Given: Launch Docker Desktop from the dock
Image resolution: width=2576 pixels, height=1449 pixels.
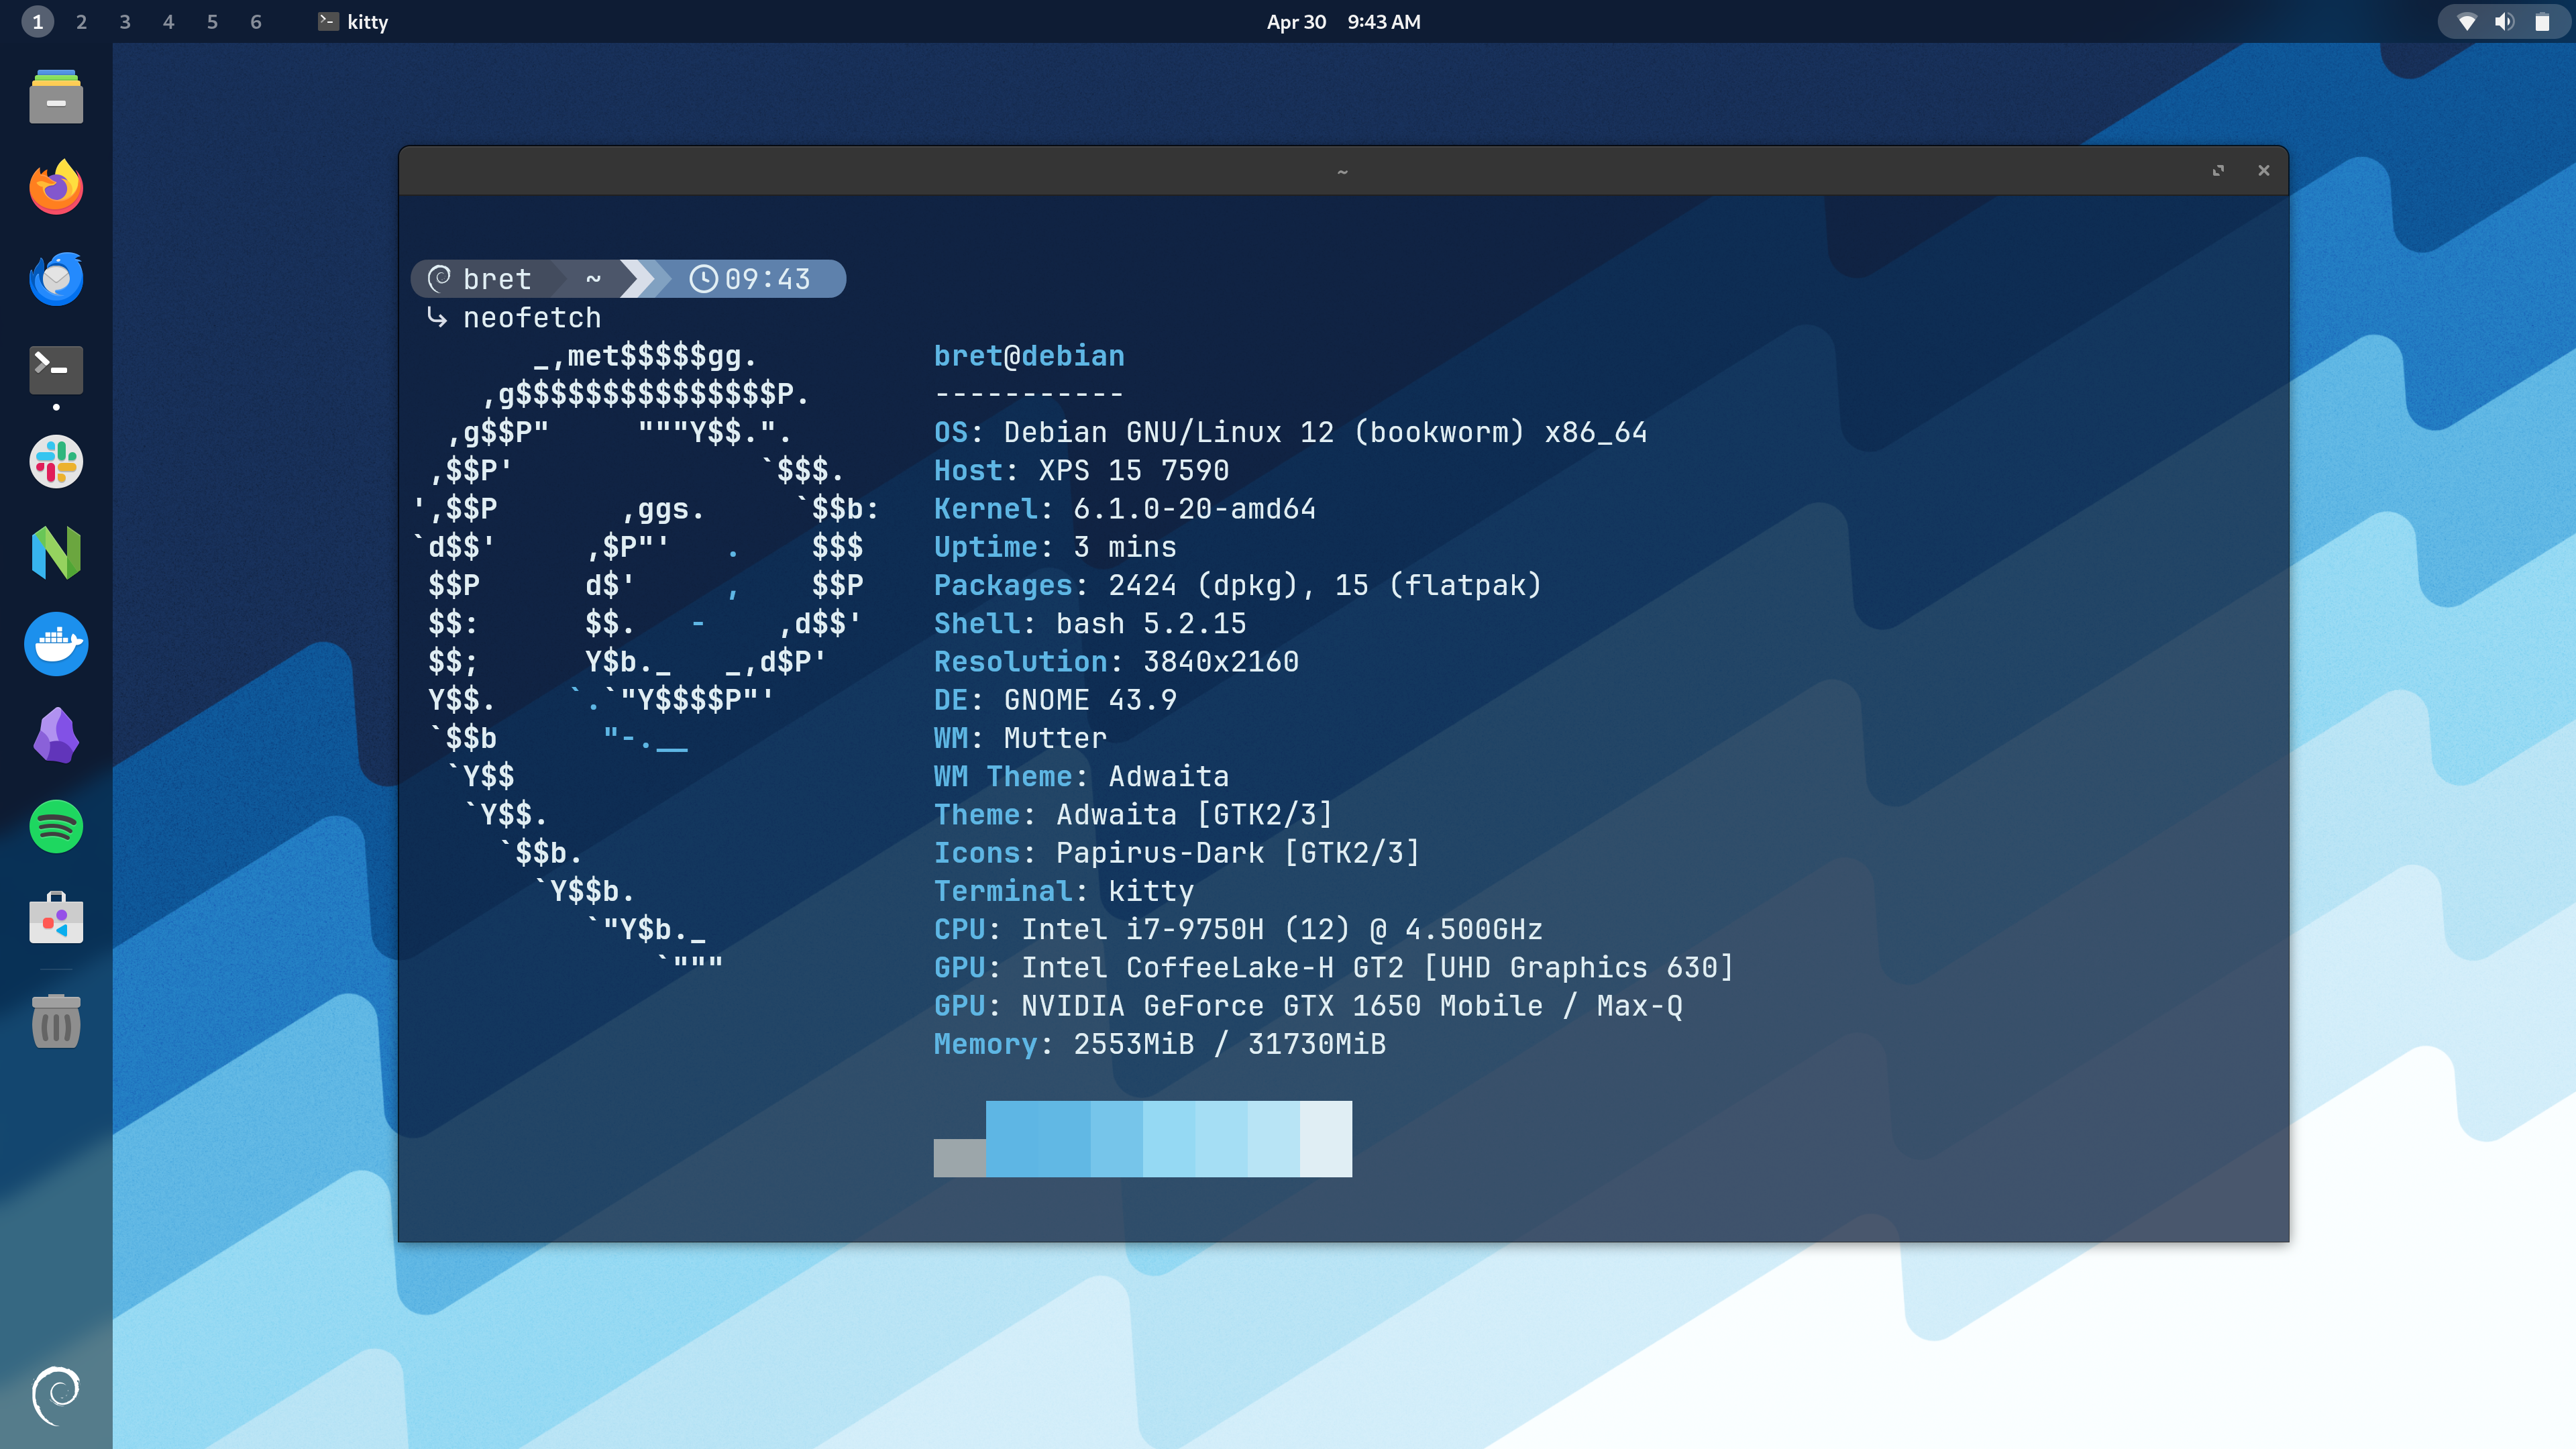Looking at the screenshot, I should click(x=56, y=644).
